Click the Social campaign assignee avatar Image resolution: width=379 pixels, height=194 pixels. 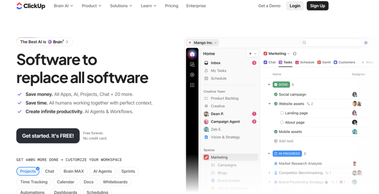point(354,94)
